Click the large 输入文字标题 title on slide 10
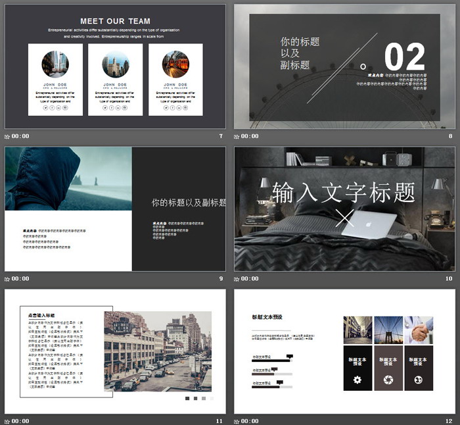 pos(344,192)
